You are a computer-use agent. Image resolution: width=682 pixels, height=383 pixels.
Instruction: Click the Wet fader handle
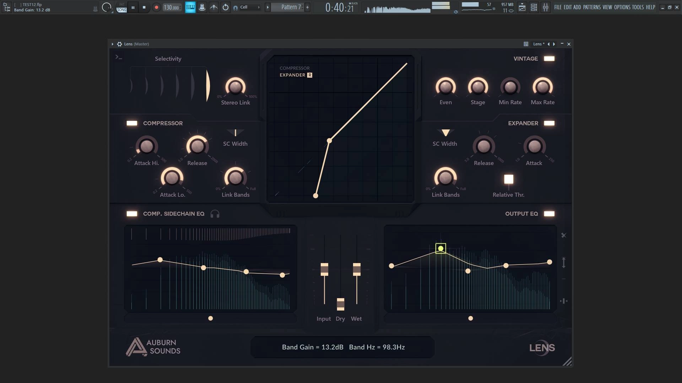pyautogui.click(x=357, y=269)
